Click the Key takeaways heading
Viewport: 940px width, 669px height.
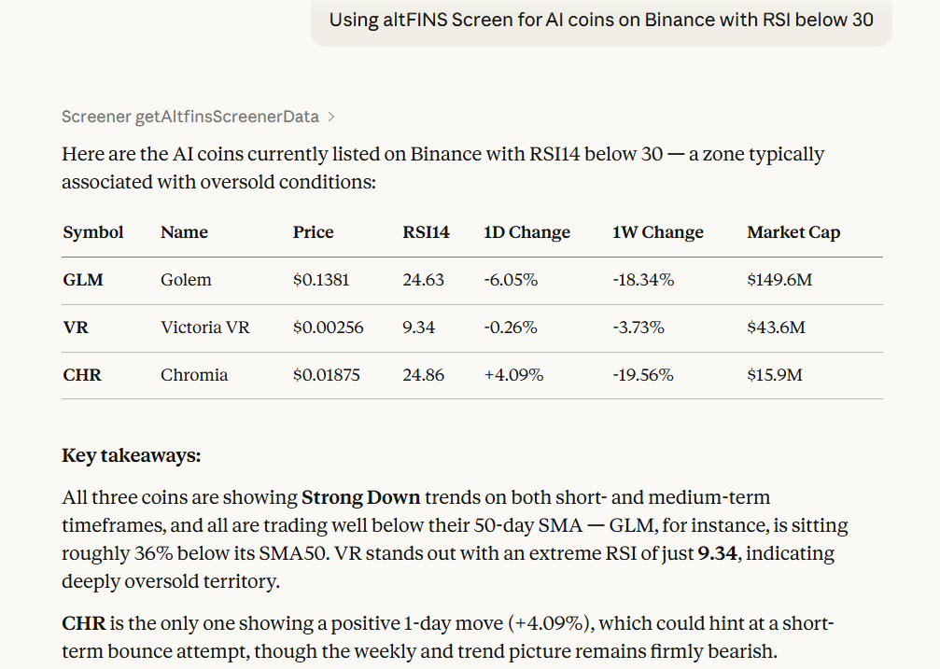click(x=131, y=455)
